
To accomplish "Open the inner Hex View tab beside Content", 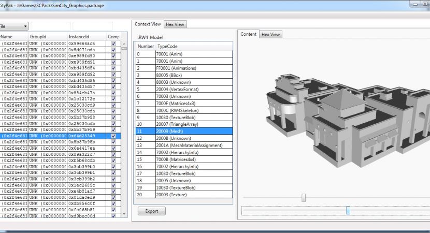I will coord(270,34).
